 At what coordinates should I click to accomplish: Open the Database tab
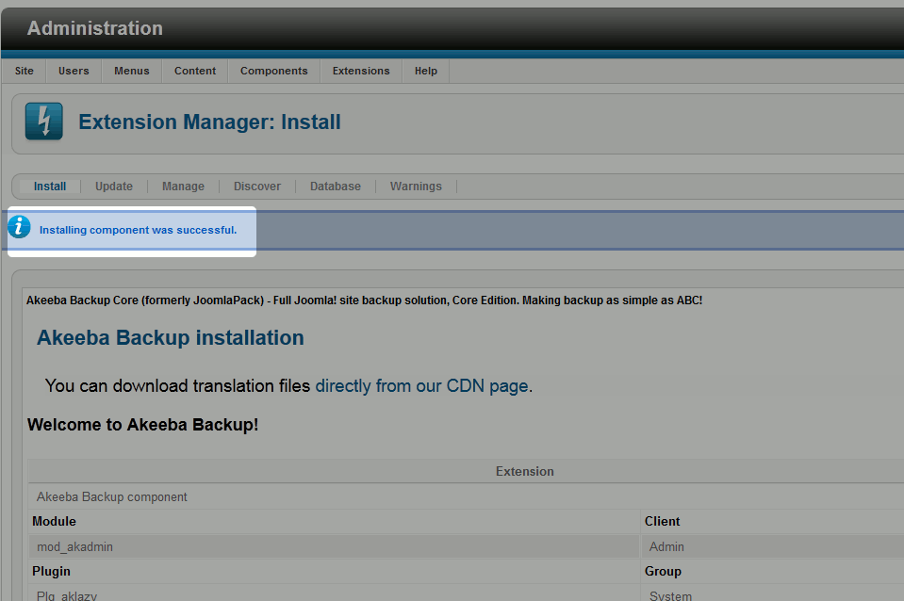336,187
